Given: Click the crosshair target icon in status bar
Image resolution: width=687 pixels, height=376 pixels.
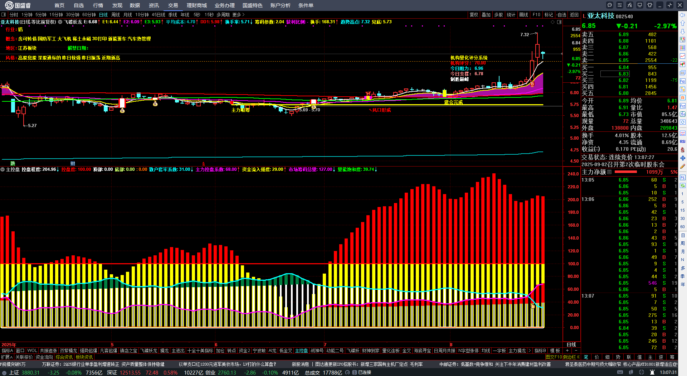Looking at the screenshot, I should click(x=642, y=372).
